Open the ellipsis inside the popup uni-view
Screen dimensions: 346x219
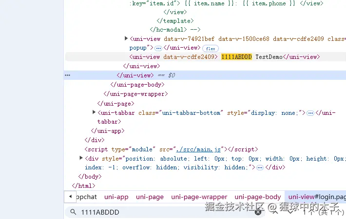click(158, 48)
